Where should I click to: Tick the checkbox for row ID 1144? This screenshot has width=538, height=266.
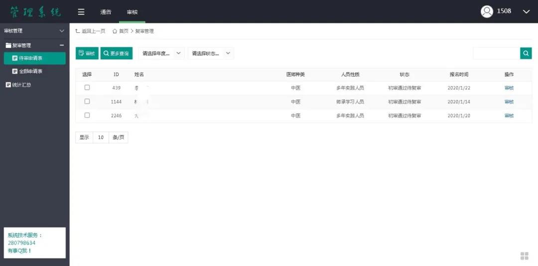click(87, 102)
